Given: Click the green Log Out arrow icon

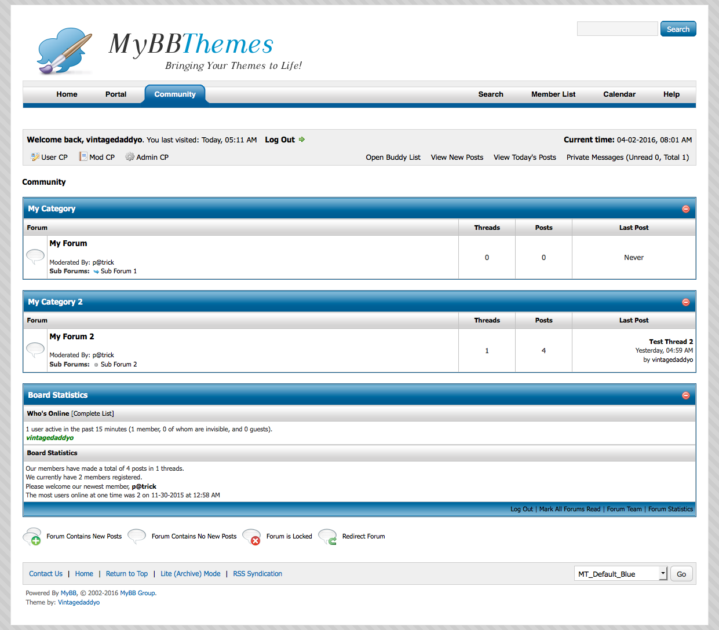Looking at the screenshot, I should pyautogui.click(x=302, y=140).
